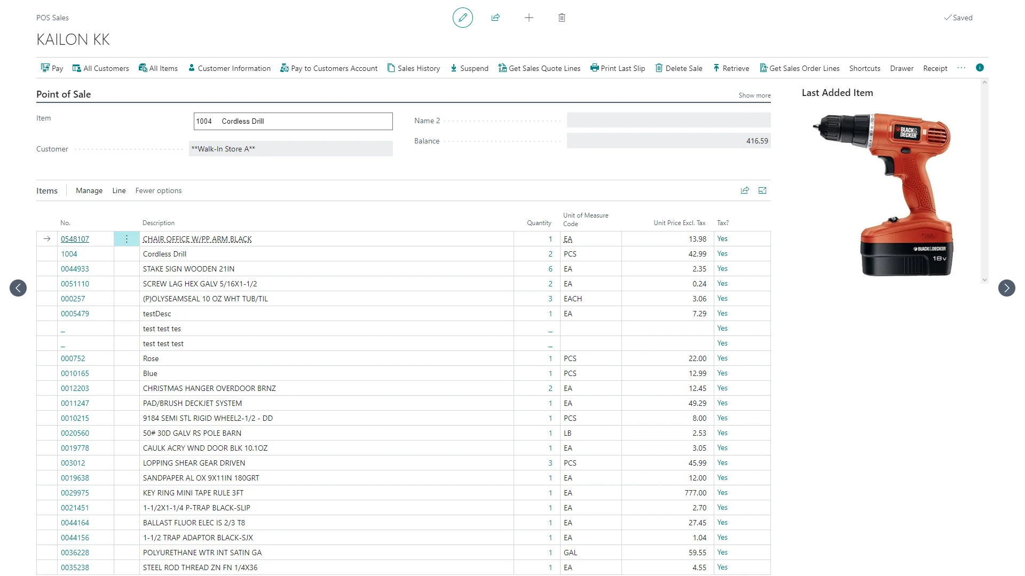This screenshot has height=576, width=1025.
Task: Click the information icon on toolbar
Action: point(980,68)
